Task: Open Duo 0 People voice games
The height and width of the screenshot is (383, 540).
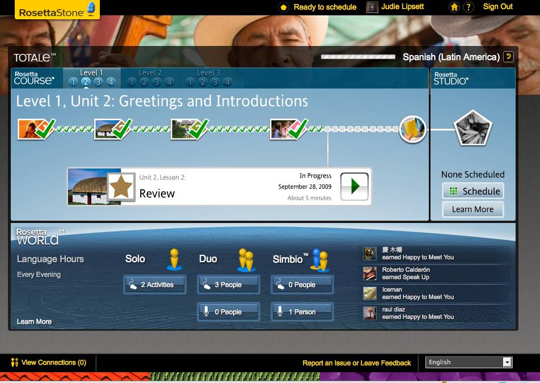Action: tap(229, 312)
